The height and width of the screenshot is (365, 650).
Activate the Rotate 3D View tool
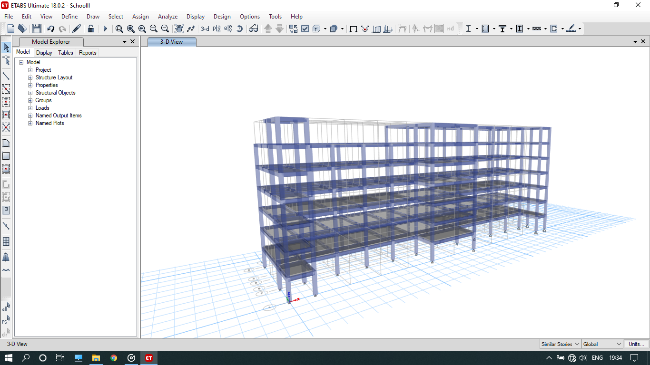(239, 29)
